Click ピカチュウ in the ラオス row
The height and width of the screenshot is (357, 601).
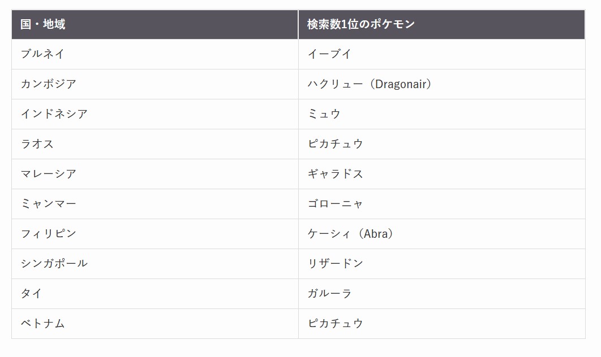(336, 144)
